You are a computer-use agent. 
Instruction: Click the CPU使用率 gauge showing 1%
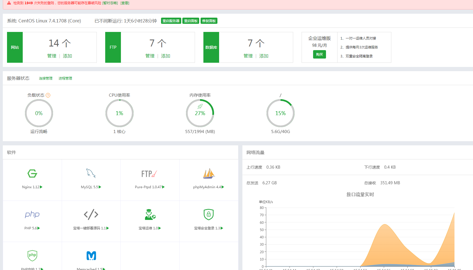pyautogui.click(x=120, y=113)
